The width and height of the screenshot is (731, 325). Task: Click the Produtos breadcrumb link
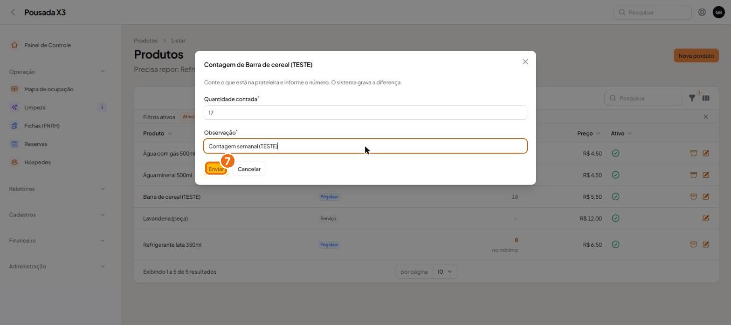pos(145,41)
